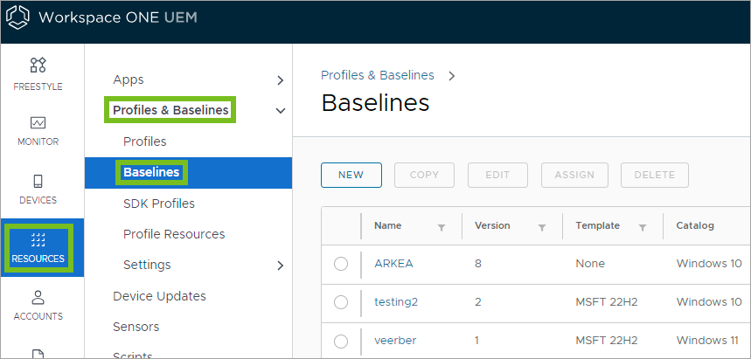751x359 pixels.
Task: Click version 8 cell for ARKEA
Action: point(478,264)
